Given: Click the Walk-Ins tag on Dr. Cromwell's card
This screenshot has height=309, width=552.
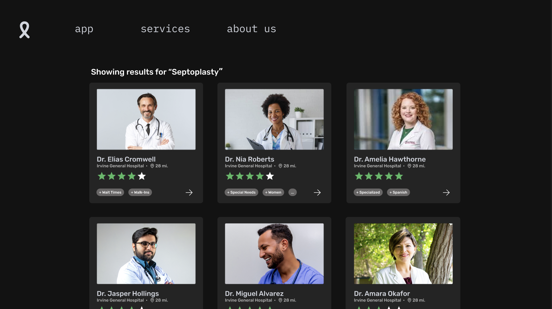Looking at the screenshot, I should point(140,192).
